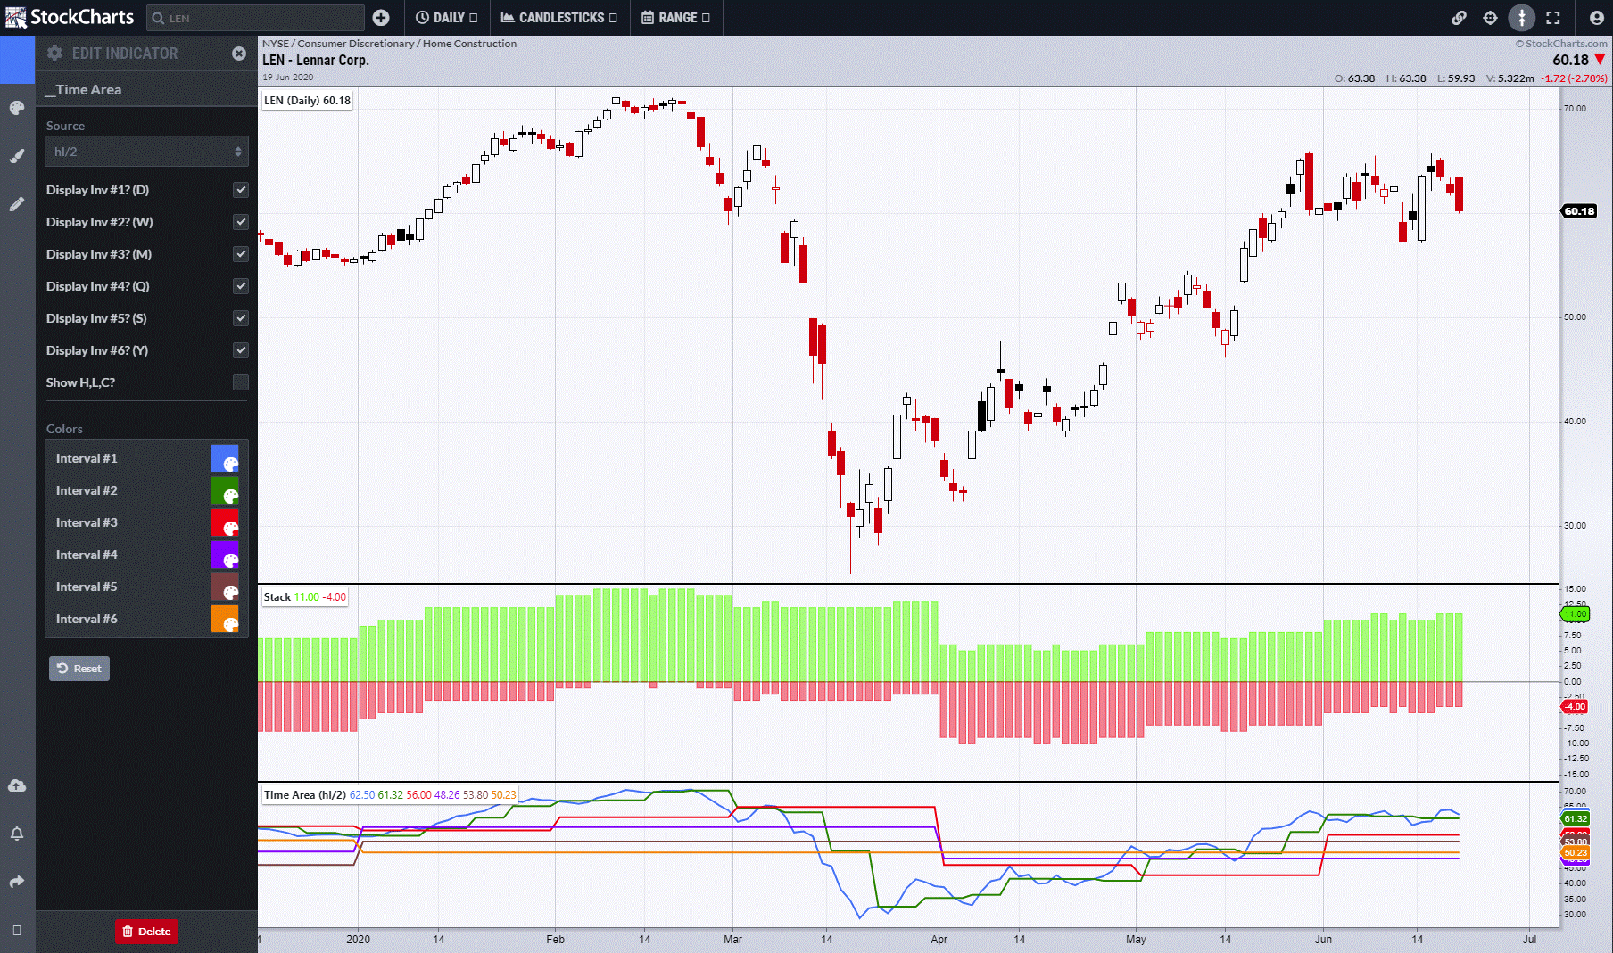The height and width of the screenshot is (953, 1613).
Task: Click the Edit Indicator gear icon
Action: click(x=55, y=53)
